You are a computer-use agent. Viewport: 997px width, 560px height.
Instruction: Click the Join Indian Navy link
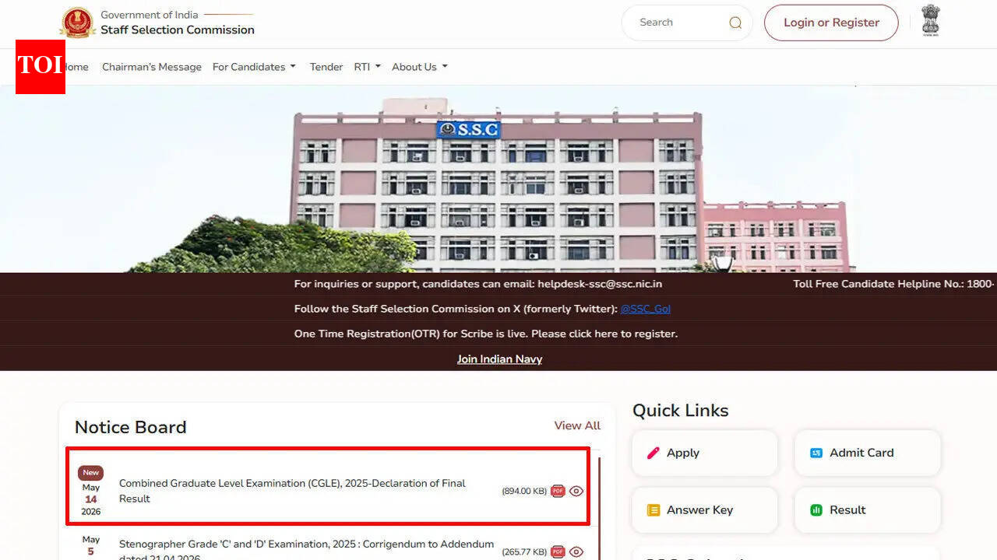point(499,359)
